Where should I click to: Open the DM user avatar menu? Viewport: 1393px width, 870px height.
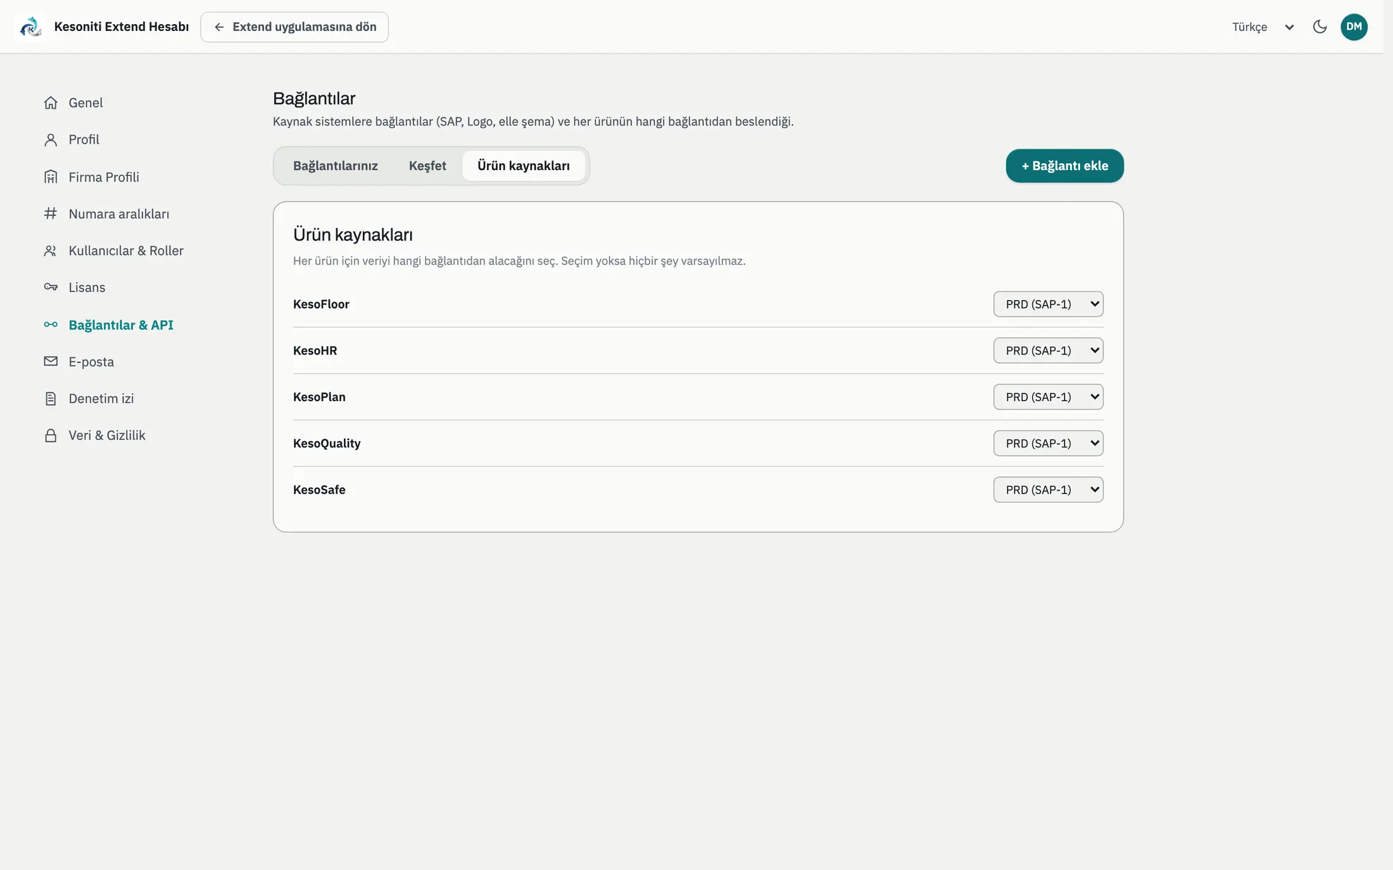point(1354,27)
